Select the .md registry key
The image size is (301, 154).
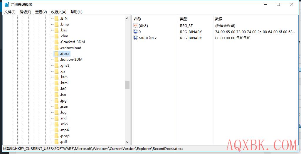[63, 118]
